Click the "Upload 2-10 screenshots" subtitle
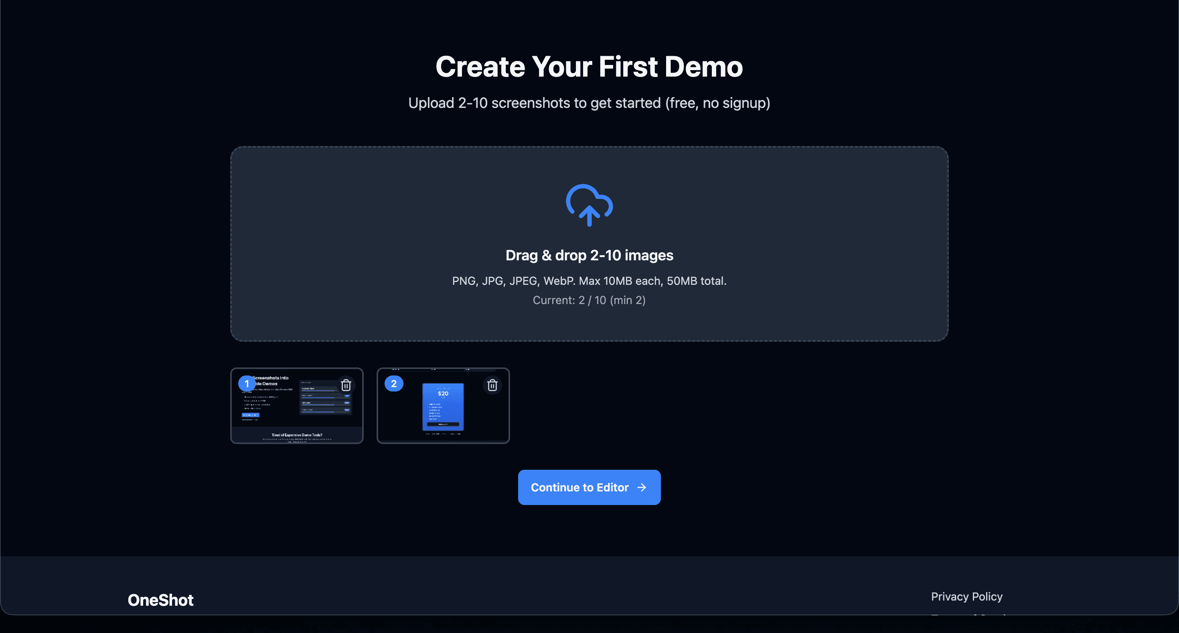The height and width of the screenshot is (633, 1179). point(589,103)
